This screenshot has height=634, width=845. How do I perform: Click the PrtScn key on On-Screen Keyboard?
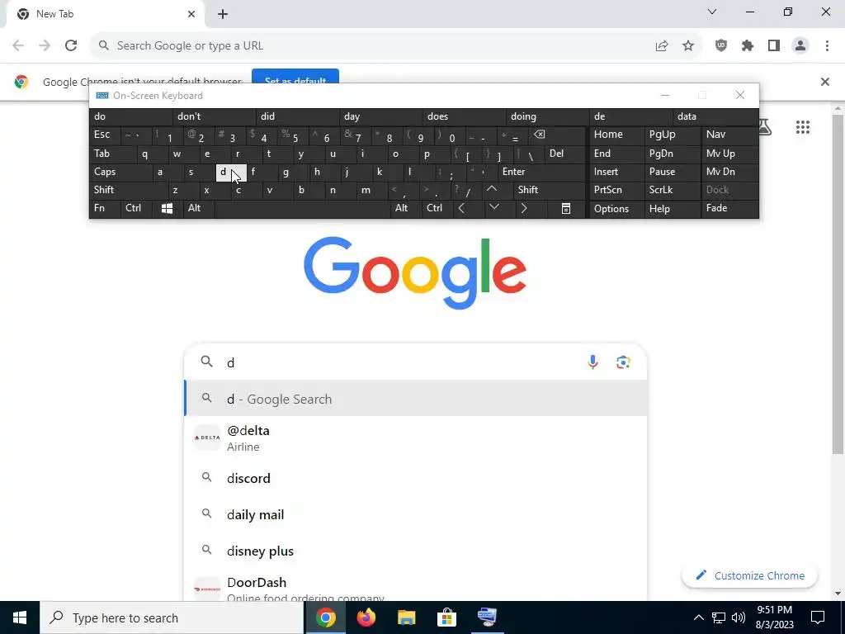pyautogui.click(x=616, y=190)
